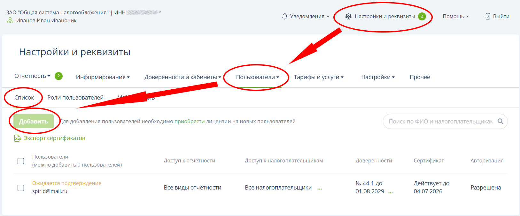Switch to Роли пользователей tab
The image size is (520, 216).
click(75, 98)
